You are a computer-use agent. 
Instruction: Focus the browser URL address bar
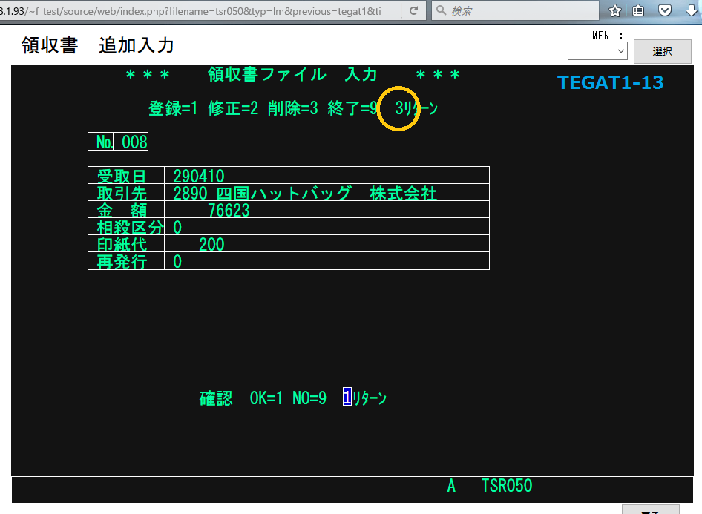[200, 11]
